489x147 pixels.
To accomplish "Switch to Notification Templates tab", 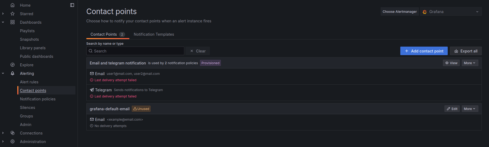I will 154,34.
